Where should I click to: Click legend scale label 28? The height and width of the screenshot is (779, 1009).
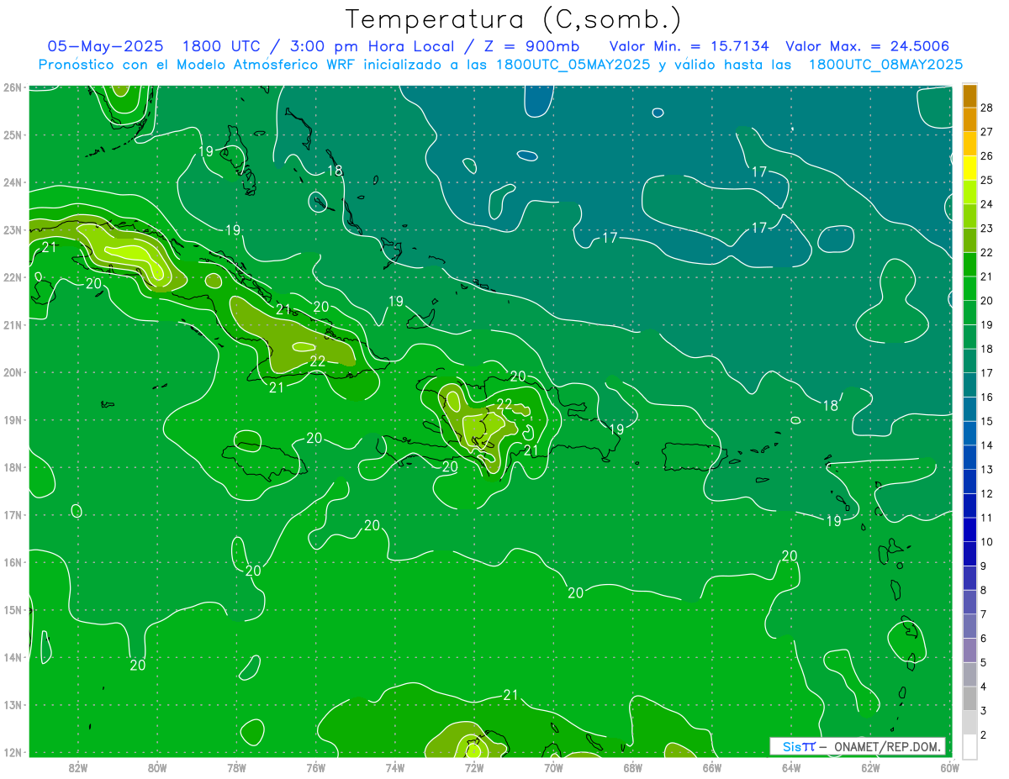(986, 107)
